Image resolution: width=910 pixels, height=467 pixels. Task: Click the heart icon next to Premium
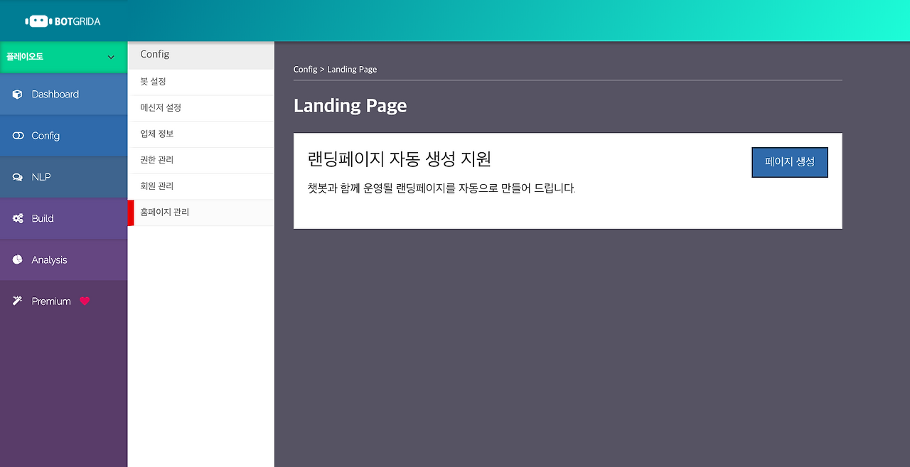pos(85,301)
